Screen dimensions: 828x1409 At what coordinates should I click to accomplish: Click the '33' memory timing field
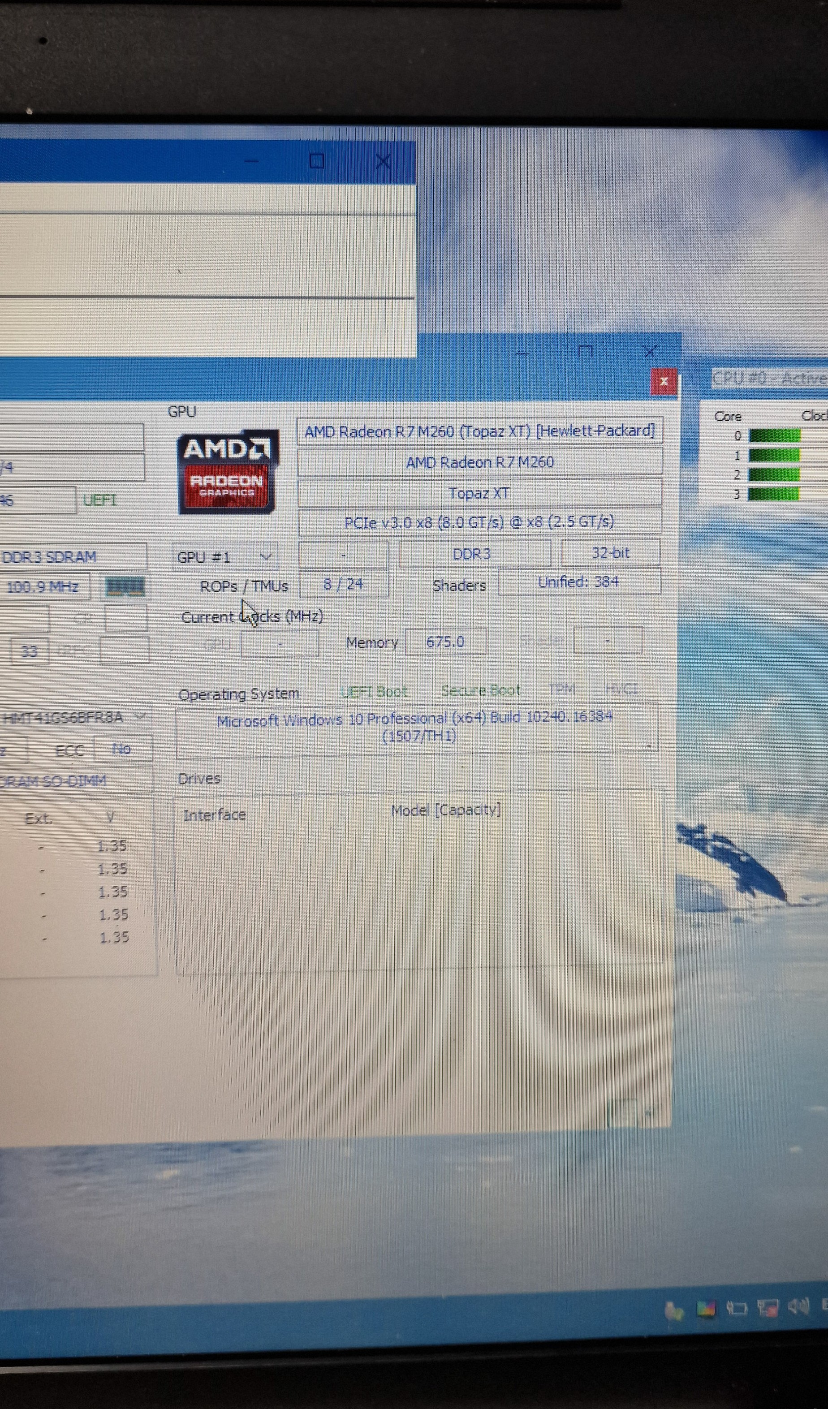point(29,651)
